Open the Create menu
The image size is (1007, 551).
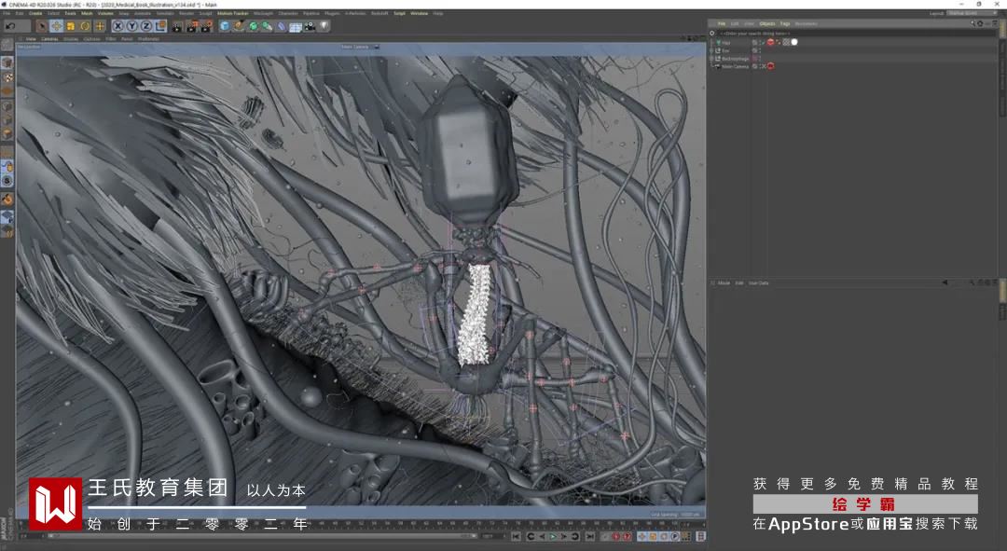[x=35, y=13]
